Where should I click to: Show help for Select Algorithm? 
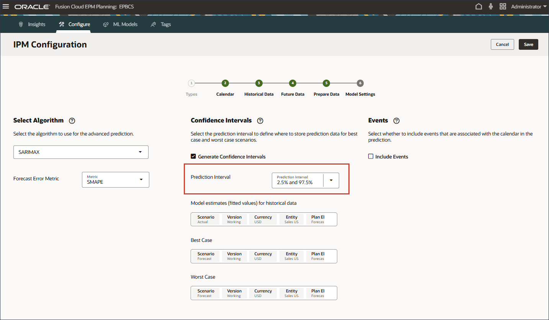pos(72,121)
